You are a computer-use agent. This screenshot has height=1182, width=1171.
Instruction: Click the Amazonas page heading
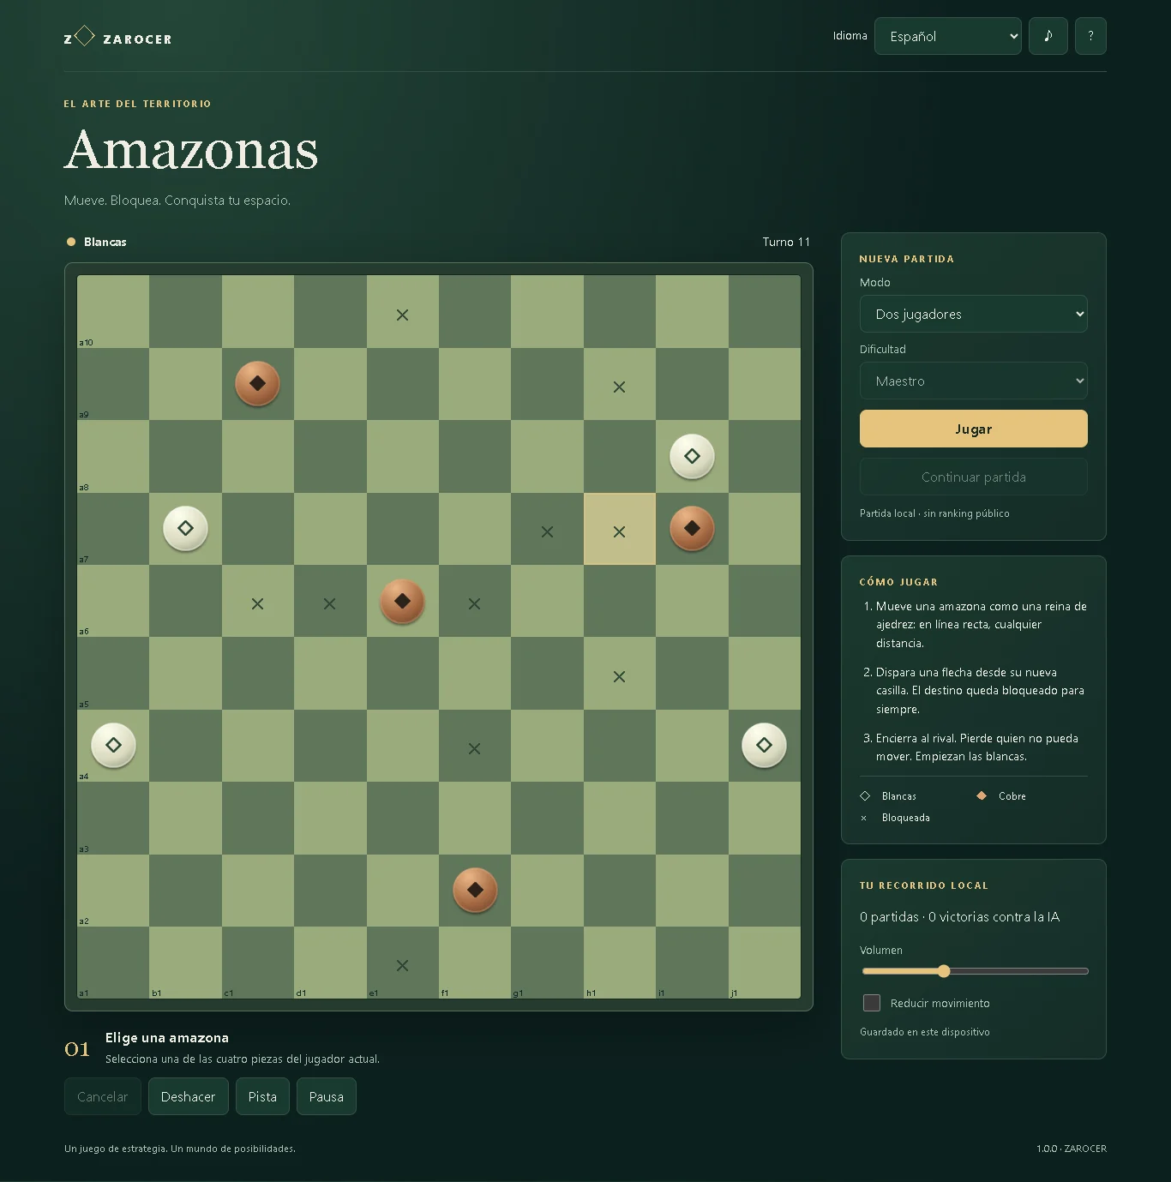[191, 149]
